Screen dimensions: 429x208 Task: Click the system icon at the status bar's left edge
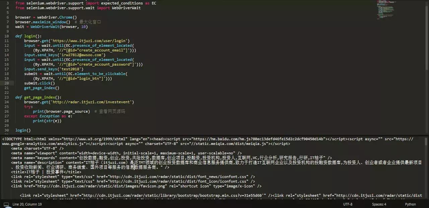click(6, 204)
